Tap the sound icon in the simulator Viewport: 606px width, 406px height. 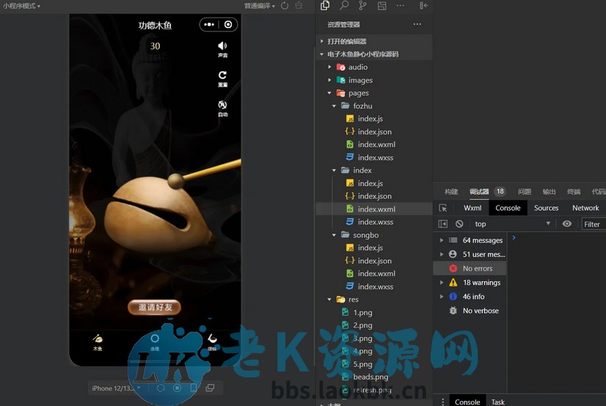[x=222, y=49]
